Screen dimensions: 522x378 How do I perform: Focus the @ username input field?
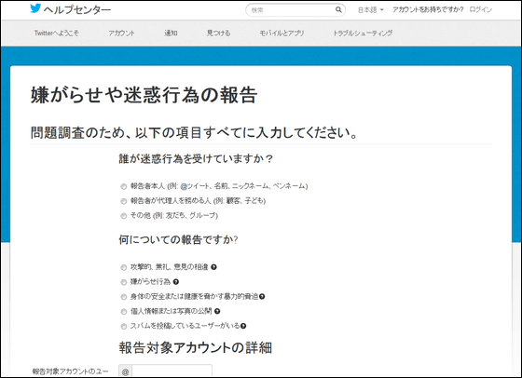tap(172, 371)
